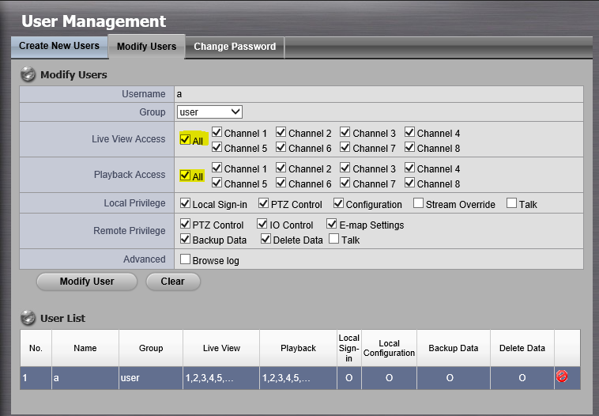Toggle the All checkbox for Playback Access
The height and width of the screenshot is (416, 599).
(186, 176)
